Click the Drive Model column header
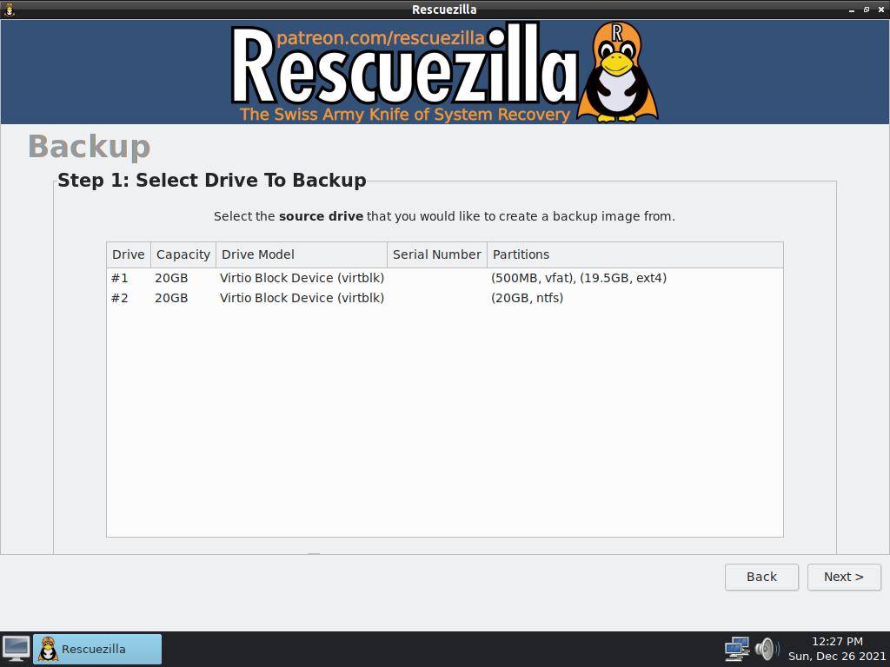The image size is (890, 667). pos(302,254)
